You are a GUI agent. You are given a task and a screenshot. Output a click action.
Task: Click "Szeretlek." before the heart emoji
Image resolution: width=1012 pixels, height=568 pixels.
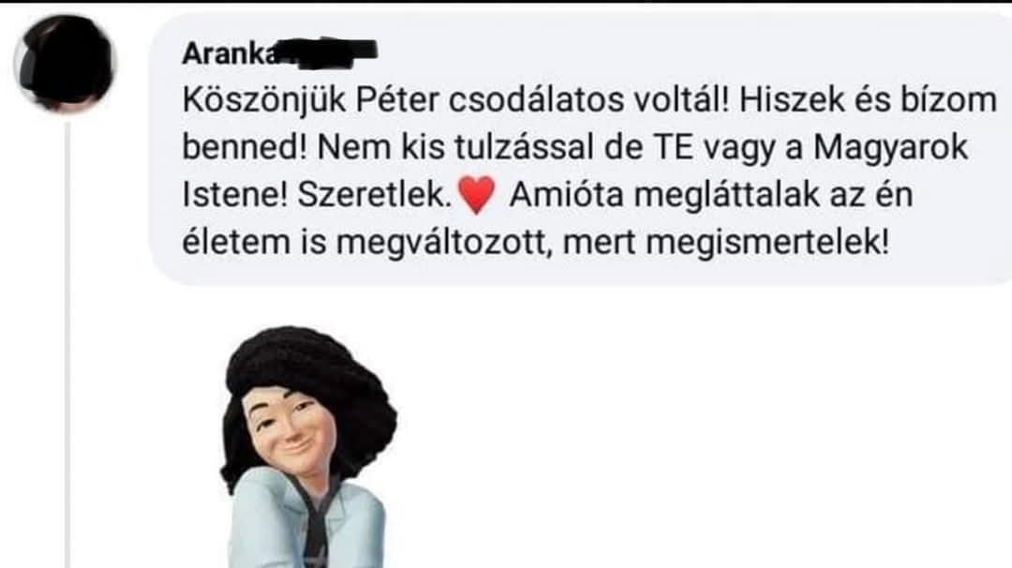tap(374, 196)
